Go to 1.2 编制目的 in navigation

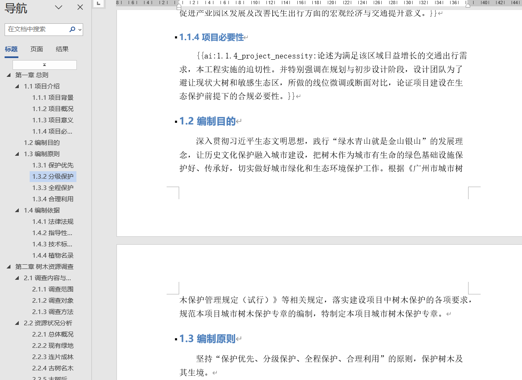(42, 142)
